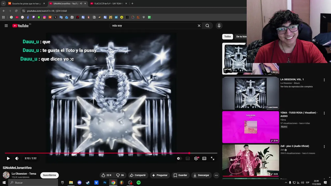This screenshot has height=186, width=331.
Task: Go back with the browser back arrow
Action: click(x=4, y=11)
